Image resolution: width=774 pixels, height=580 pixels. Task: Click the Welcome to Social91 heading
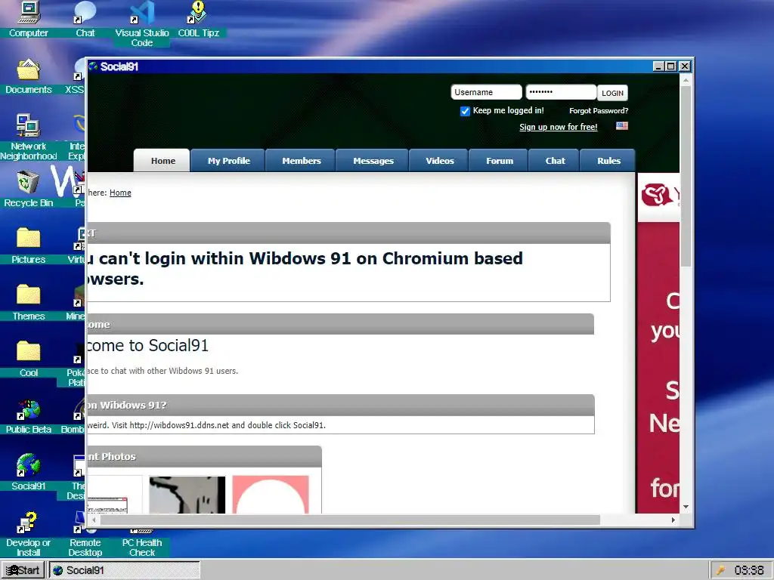coord(147,346)
